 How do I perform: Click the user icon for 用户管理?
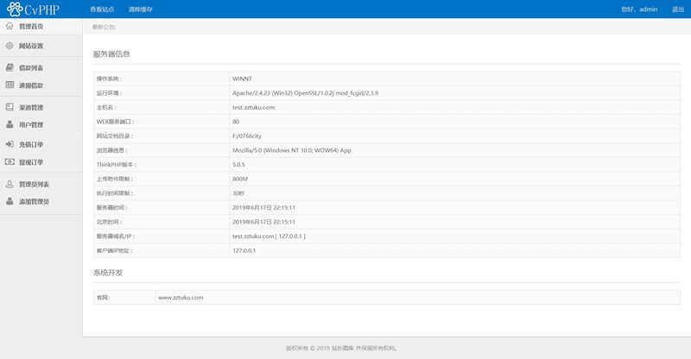pyautogui.click(x=10, y=125)
